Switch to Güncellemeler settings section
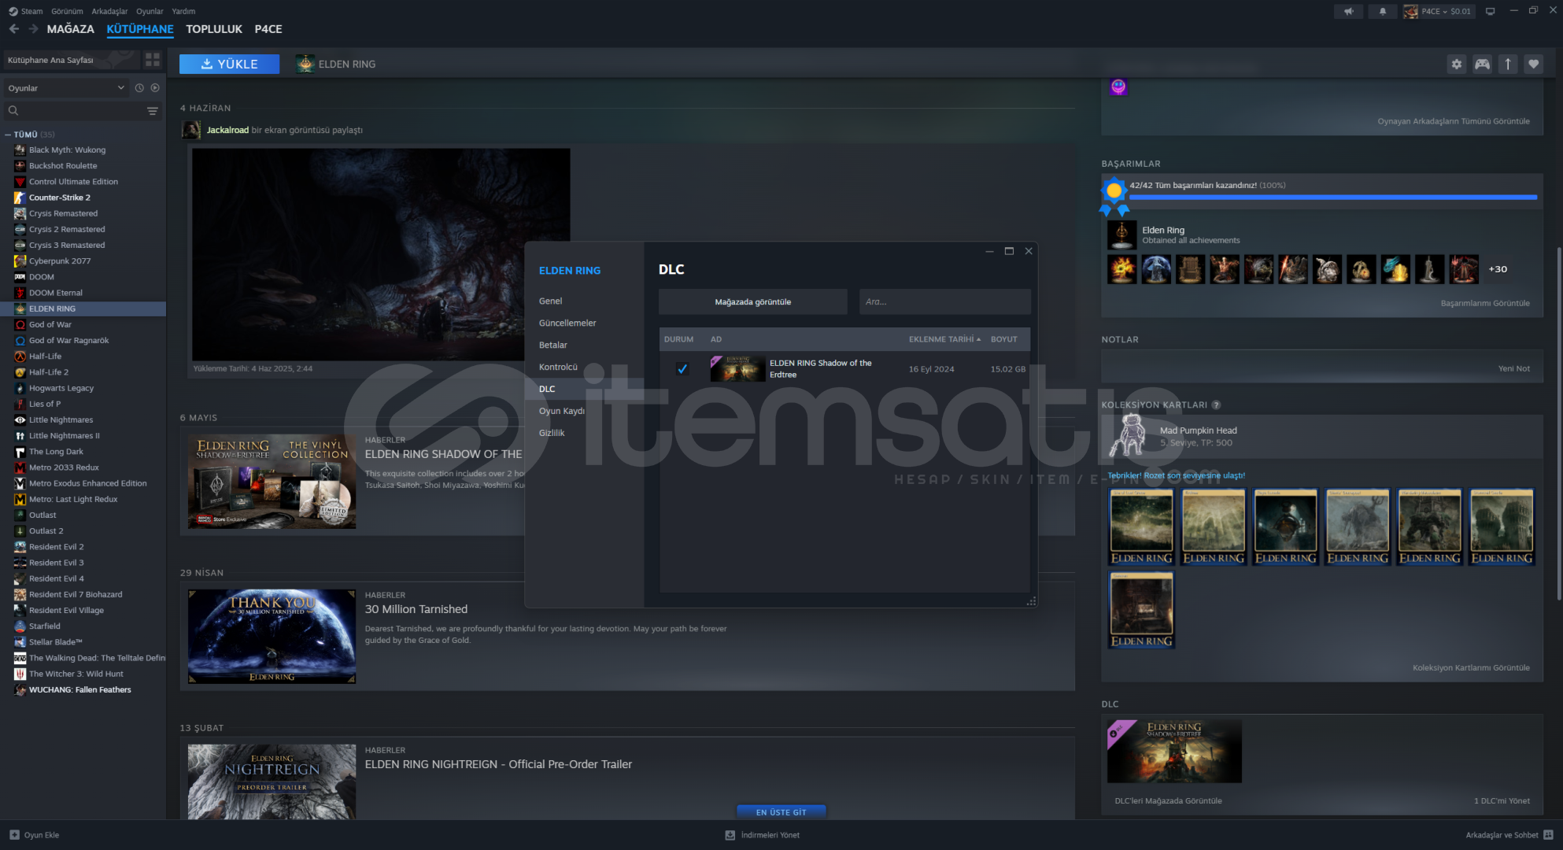This screenshot has width=1563, height=850. click(567, 323)
